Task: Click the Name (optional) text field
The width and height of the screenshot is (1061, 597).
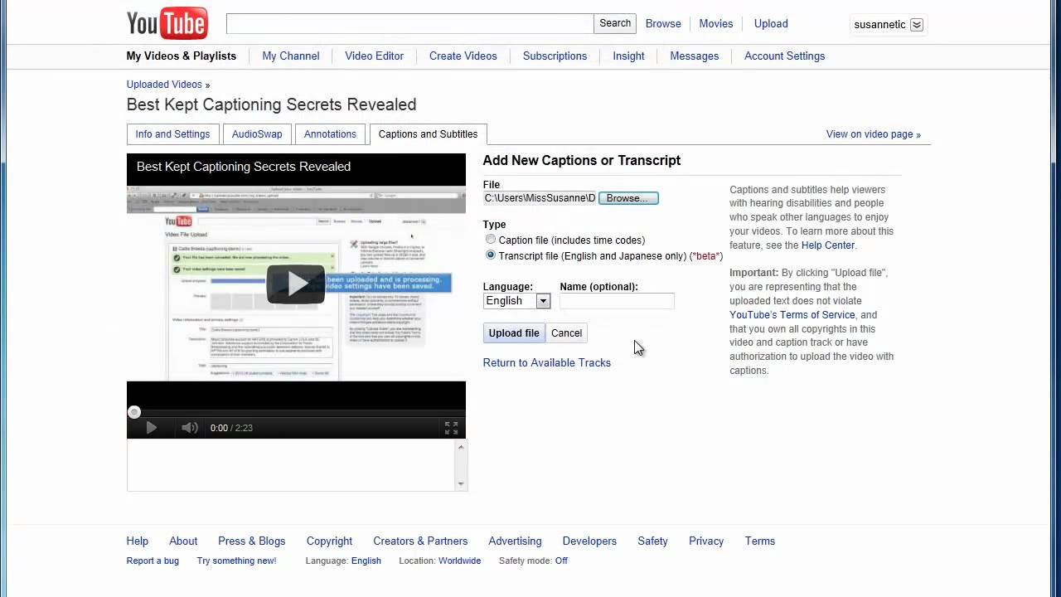Action: [617, 301]
